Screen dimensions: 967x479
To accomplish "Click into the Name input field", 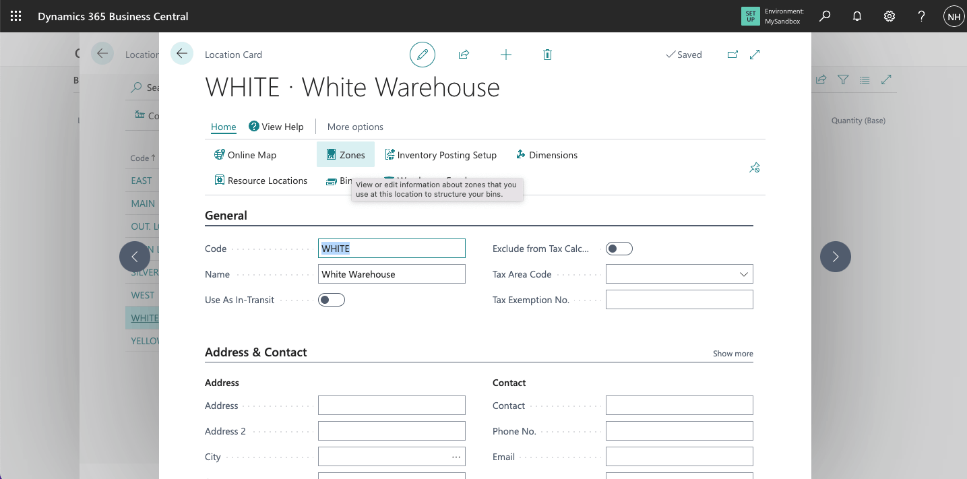I will 392,274.
